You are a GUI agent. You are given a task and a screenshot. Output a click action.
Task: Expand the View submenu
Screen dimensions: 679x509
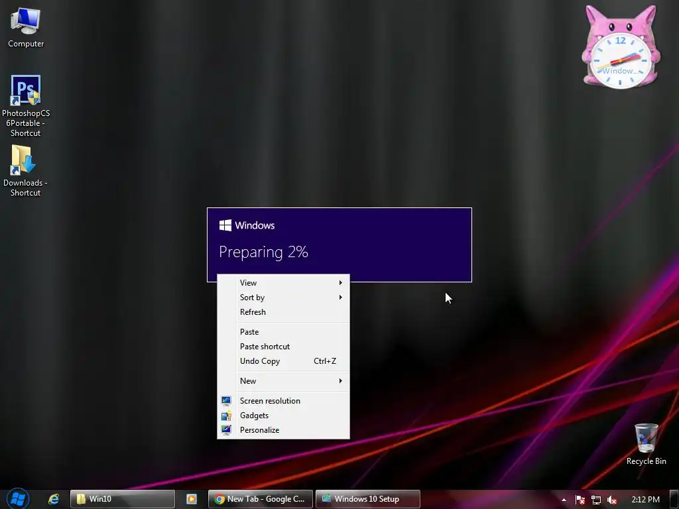[x=284, y=282]
